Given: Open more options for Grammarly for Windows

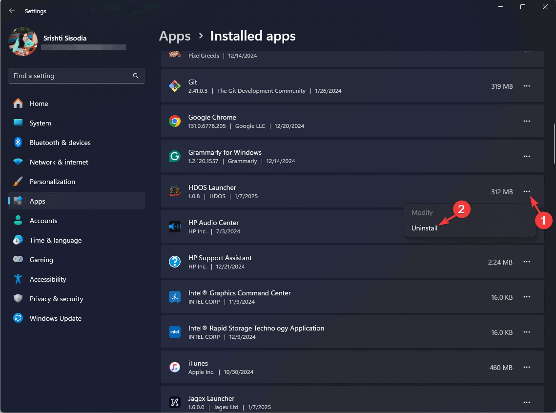Looking at the screenshot, I should [x=527, y=156].
